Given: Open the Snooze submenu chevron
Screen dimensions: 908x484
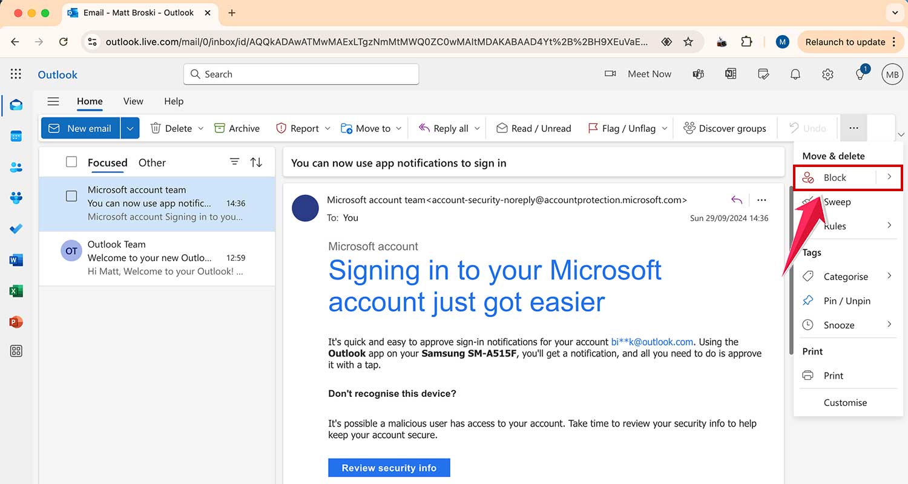Looking at the screenshot, I should coord(889,324).
